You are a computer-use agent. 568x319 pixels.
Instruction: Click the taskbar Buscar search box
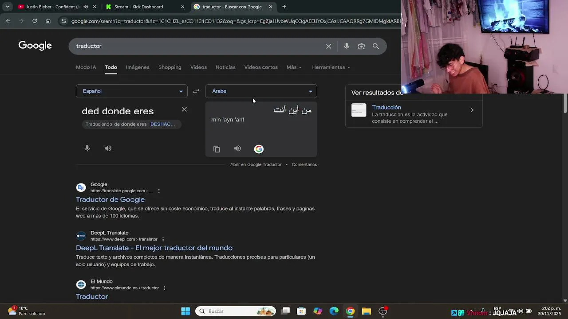236,311
